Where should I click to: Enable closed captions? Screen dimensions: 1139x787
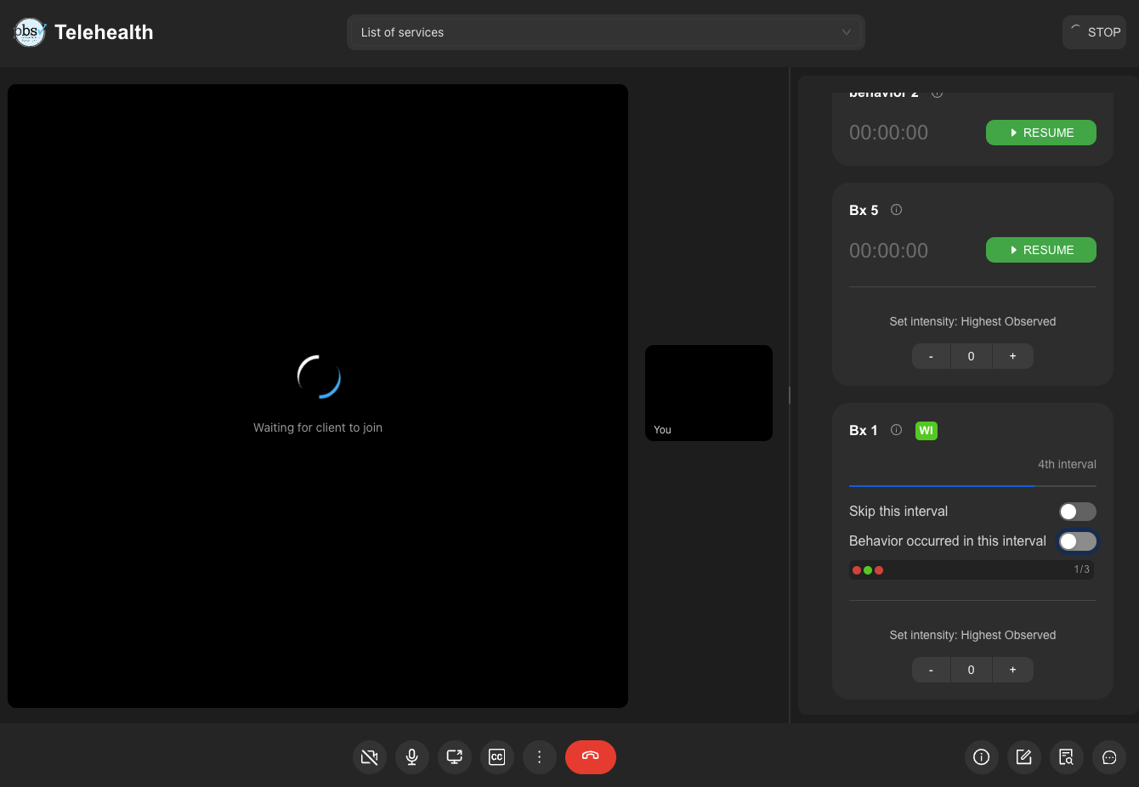click(496, 757)
